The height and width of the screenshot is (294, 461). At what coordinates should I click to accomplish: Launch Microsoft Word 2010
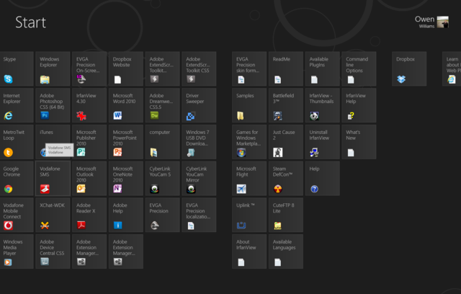tap(126, 105)
